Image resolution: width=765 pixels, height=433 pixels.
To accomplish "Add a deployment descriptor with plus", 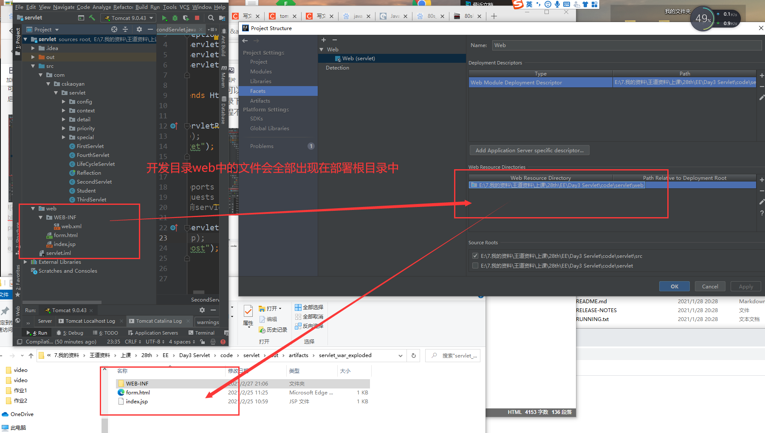I will coord(762,75).
